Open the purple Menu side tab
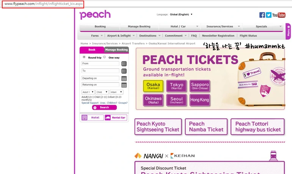Image resolution: width=292 pixels, height=174 pixels. [x=288, y=31]
